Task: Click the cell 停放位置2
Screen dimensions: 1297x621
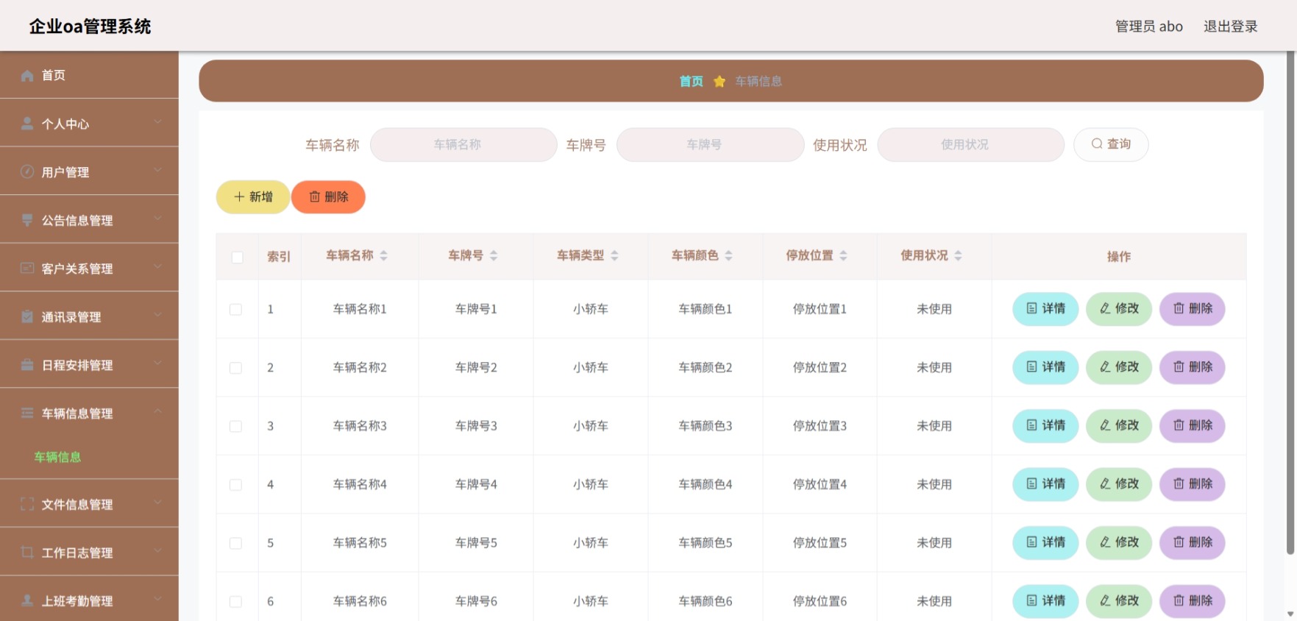Action: coord(820,367)
